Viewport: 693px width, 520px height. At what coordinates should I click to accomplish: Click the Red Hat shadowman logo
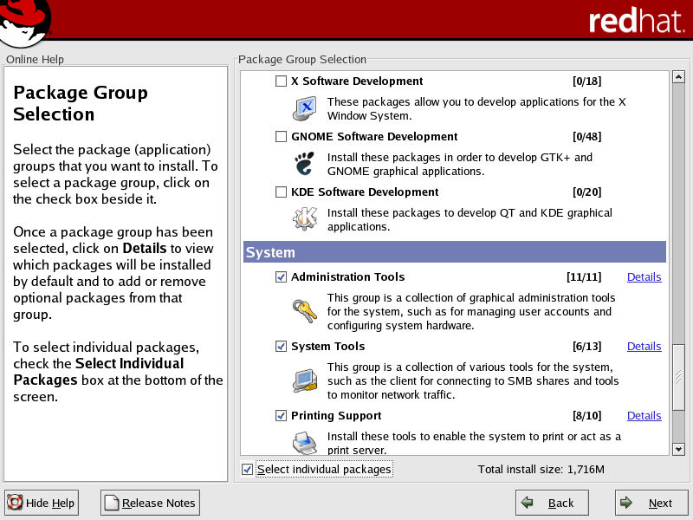(25, 23)
